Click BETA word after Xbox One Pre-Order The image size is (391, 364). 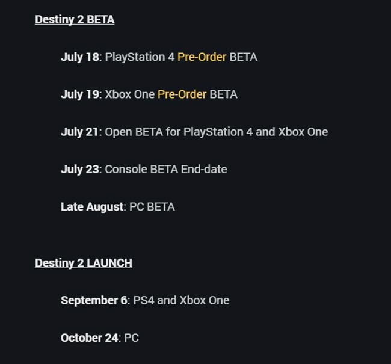(223, 94)
